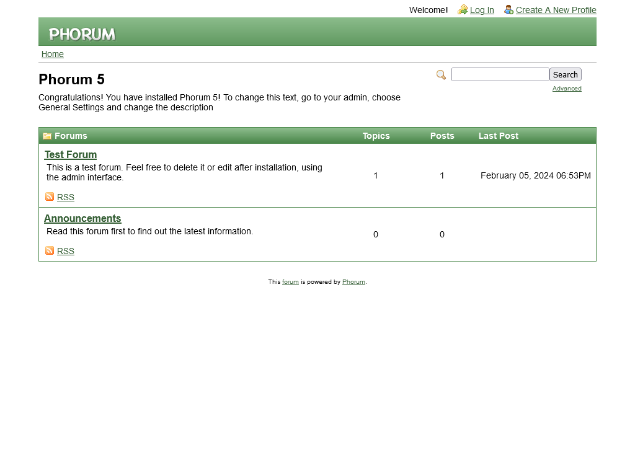Click the Create A New Profile user icon

click(508, 10)
